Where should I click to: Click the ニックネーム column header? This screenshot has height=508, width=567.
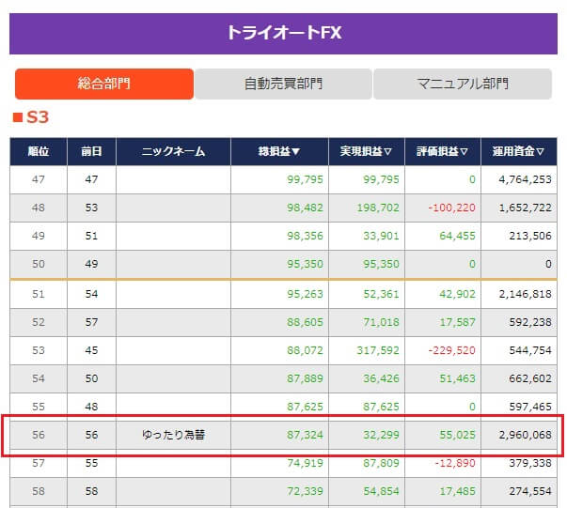173,151
